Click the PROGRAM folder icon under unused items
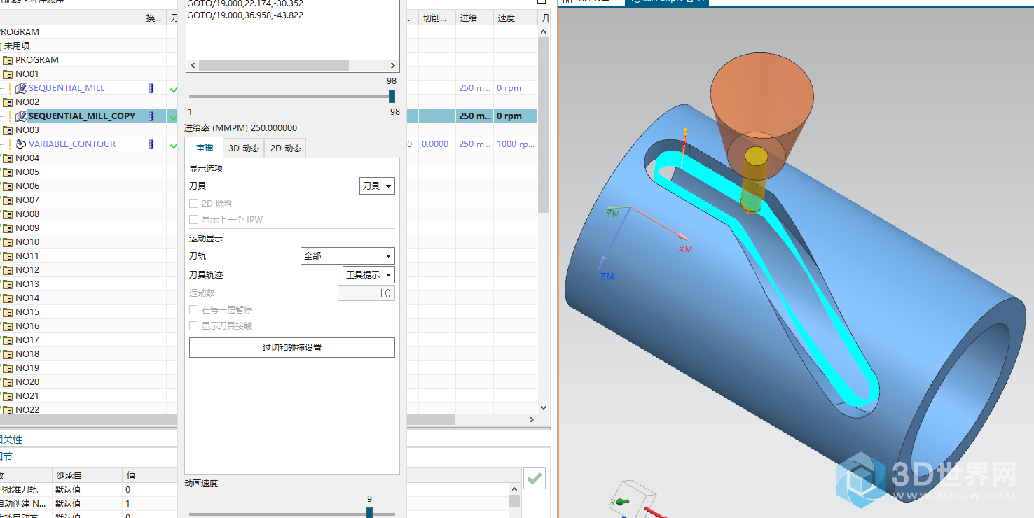The image size is (1034, 518). [x=8, y=60]
